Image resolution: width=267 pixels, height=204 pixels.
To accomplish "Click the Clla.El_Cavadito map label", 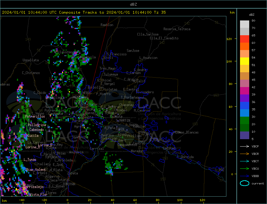I will [164, 38].
